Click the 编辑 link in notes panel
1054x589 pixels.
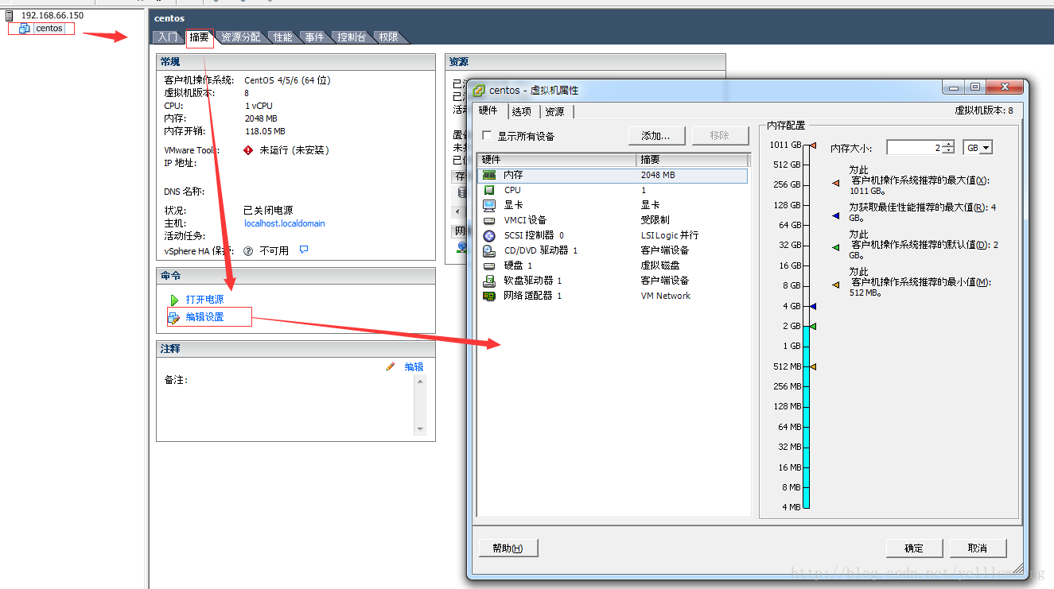414,366
